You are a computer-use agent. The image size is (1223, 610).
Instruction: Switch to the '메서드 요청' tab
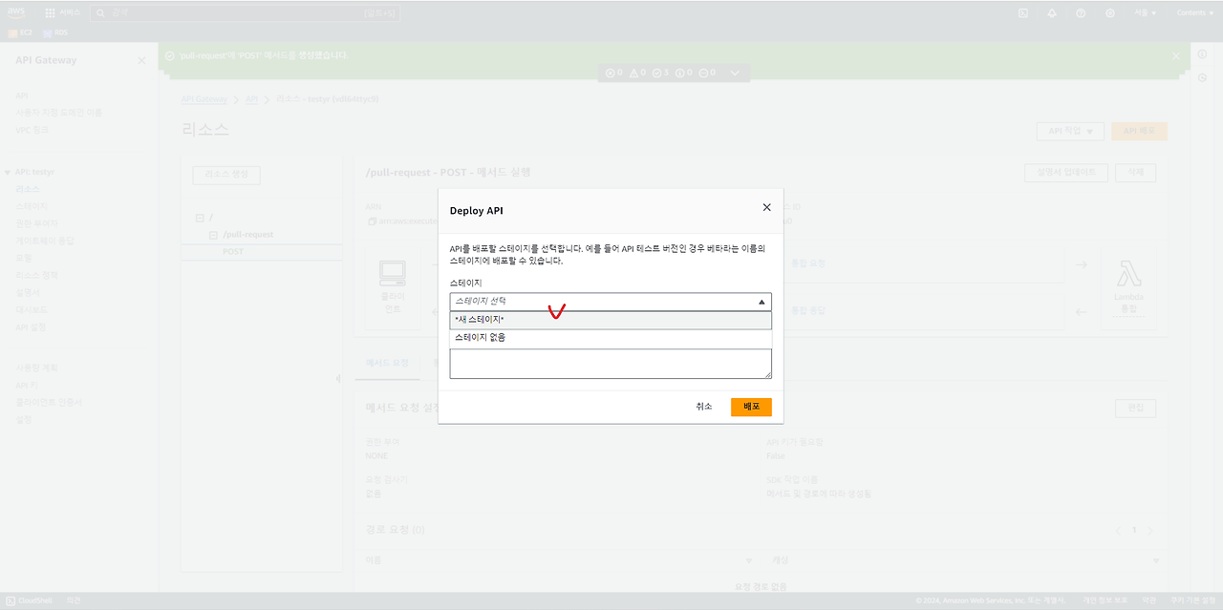pos(387,363)
